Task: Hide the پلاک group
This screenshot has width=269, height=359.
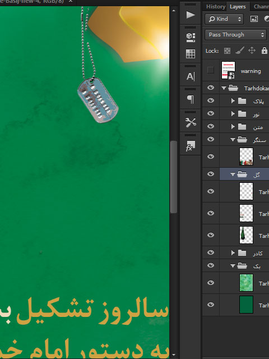Action: 211,100
